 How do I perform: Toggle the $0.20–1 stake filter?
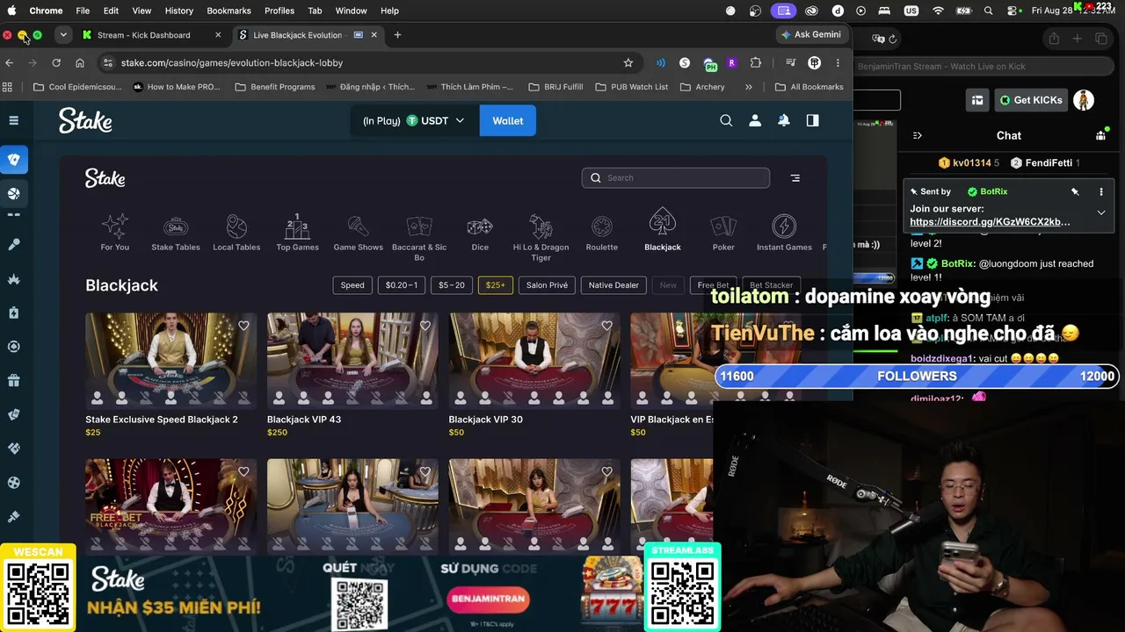click(x=402, y=285)
